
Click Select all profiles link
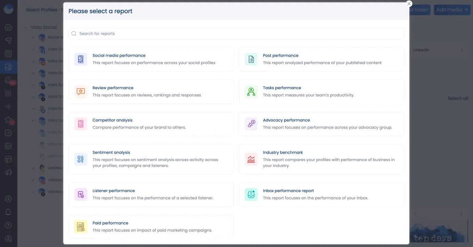(458, 98)
